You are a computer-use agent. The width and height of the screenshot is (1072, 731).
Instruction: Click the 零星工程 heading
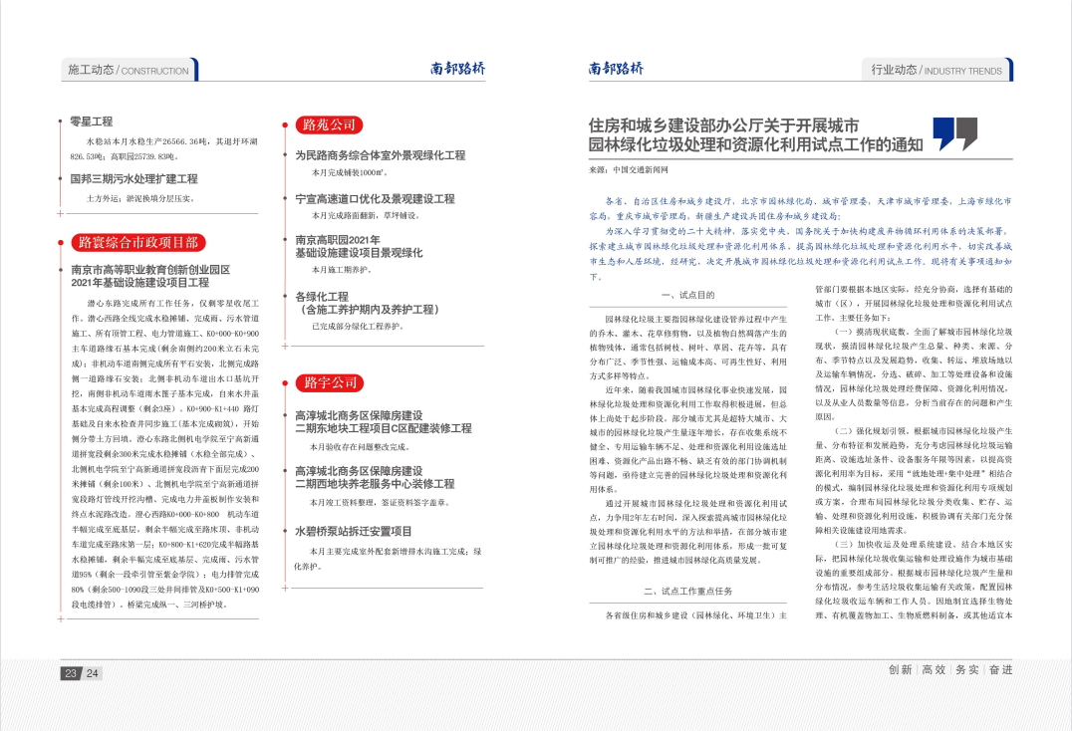[x=92, y=122]
